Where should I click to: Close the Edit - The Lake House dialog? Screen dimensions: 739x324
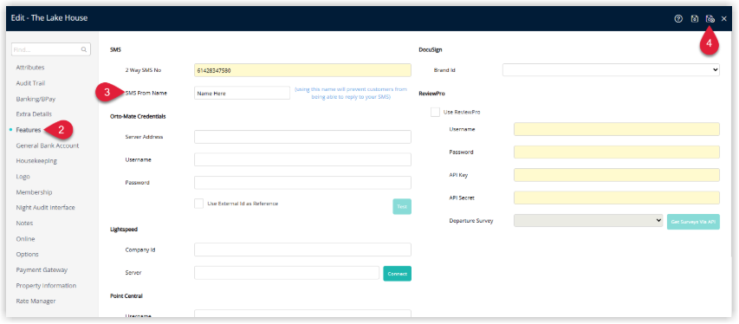click(x=724, y=19)
